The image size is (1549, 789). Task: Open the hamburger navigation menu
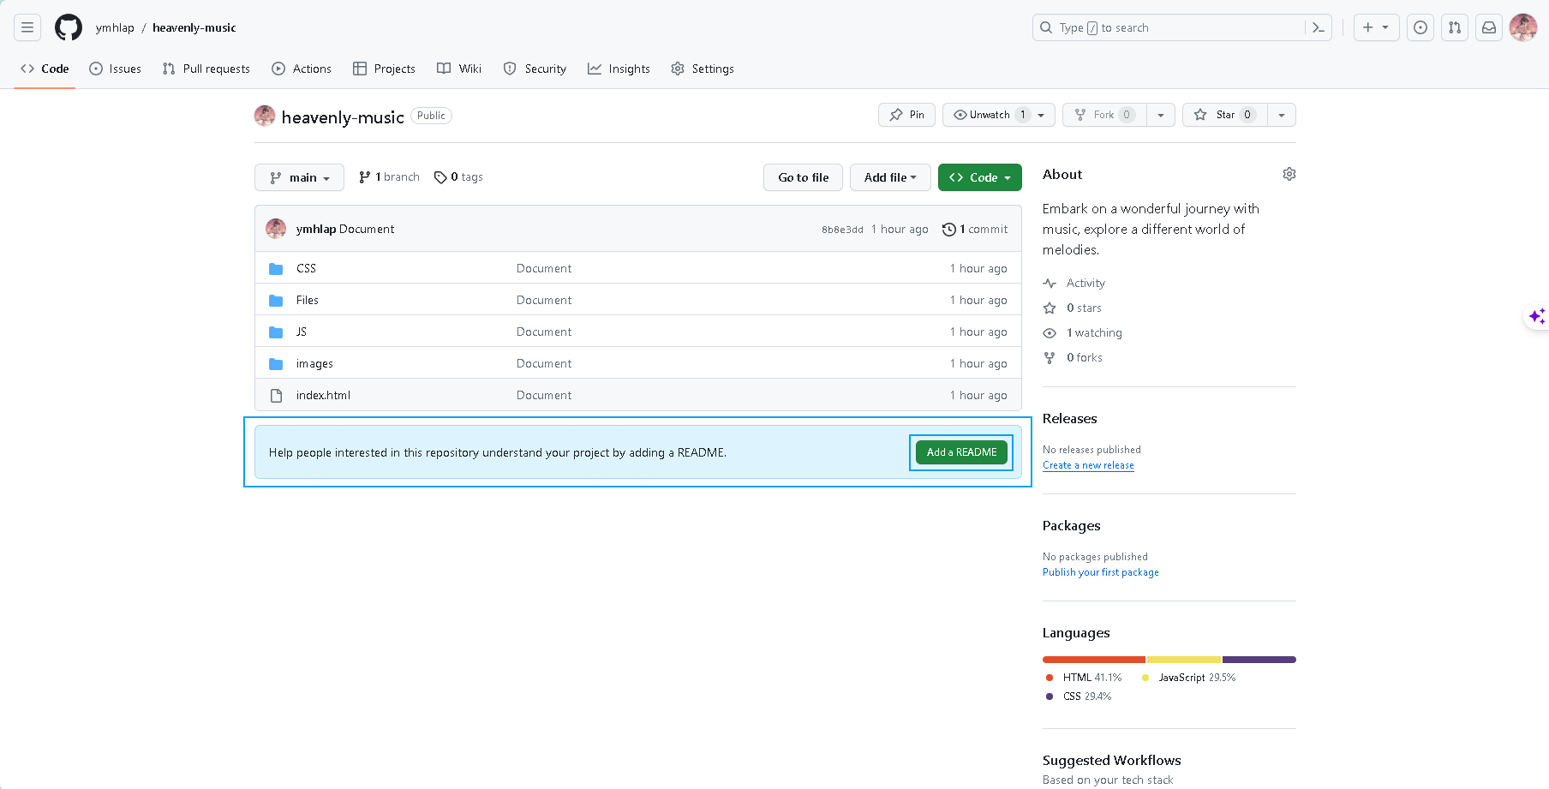pos(27,27)
